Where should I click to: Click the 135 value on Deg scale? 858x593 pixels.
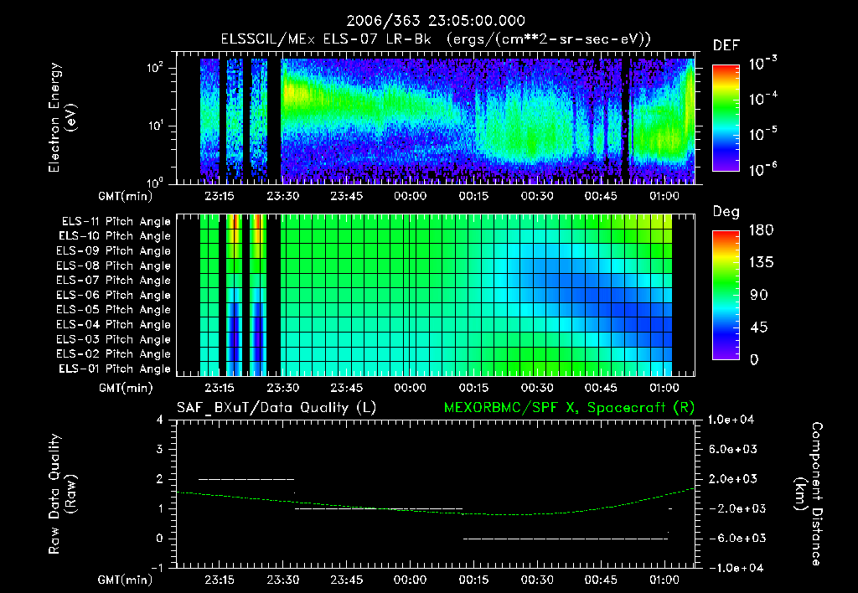coord(762,263)
